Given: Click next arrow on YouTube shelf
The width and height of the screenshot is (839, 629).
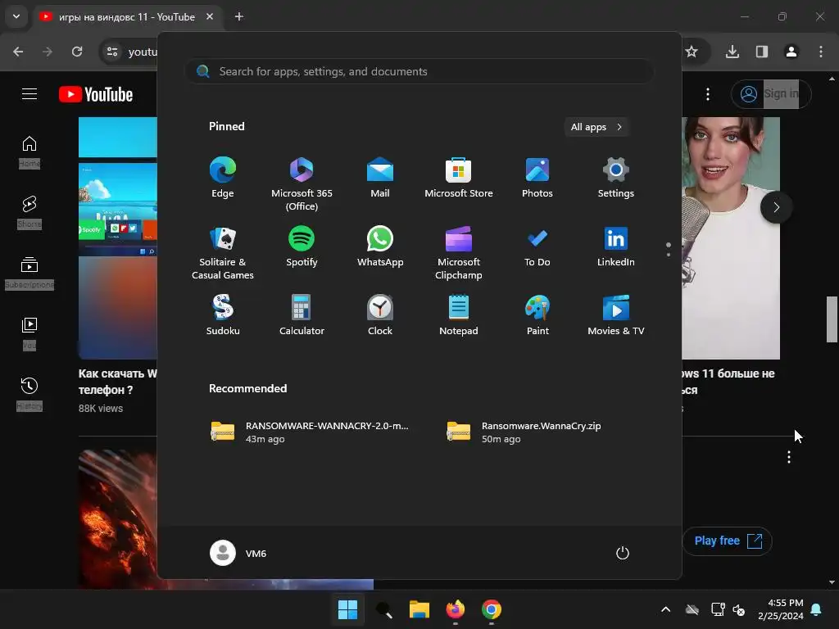Looking at the screenshot, I should (x=777, y=207).
